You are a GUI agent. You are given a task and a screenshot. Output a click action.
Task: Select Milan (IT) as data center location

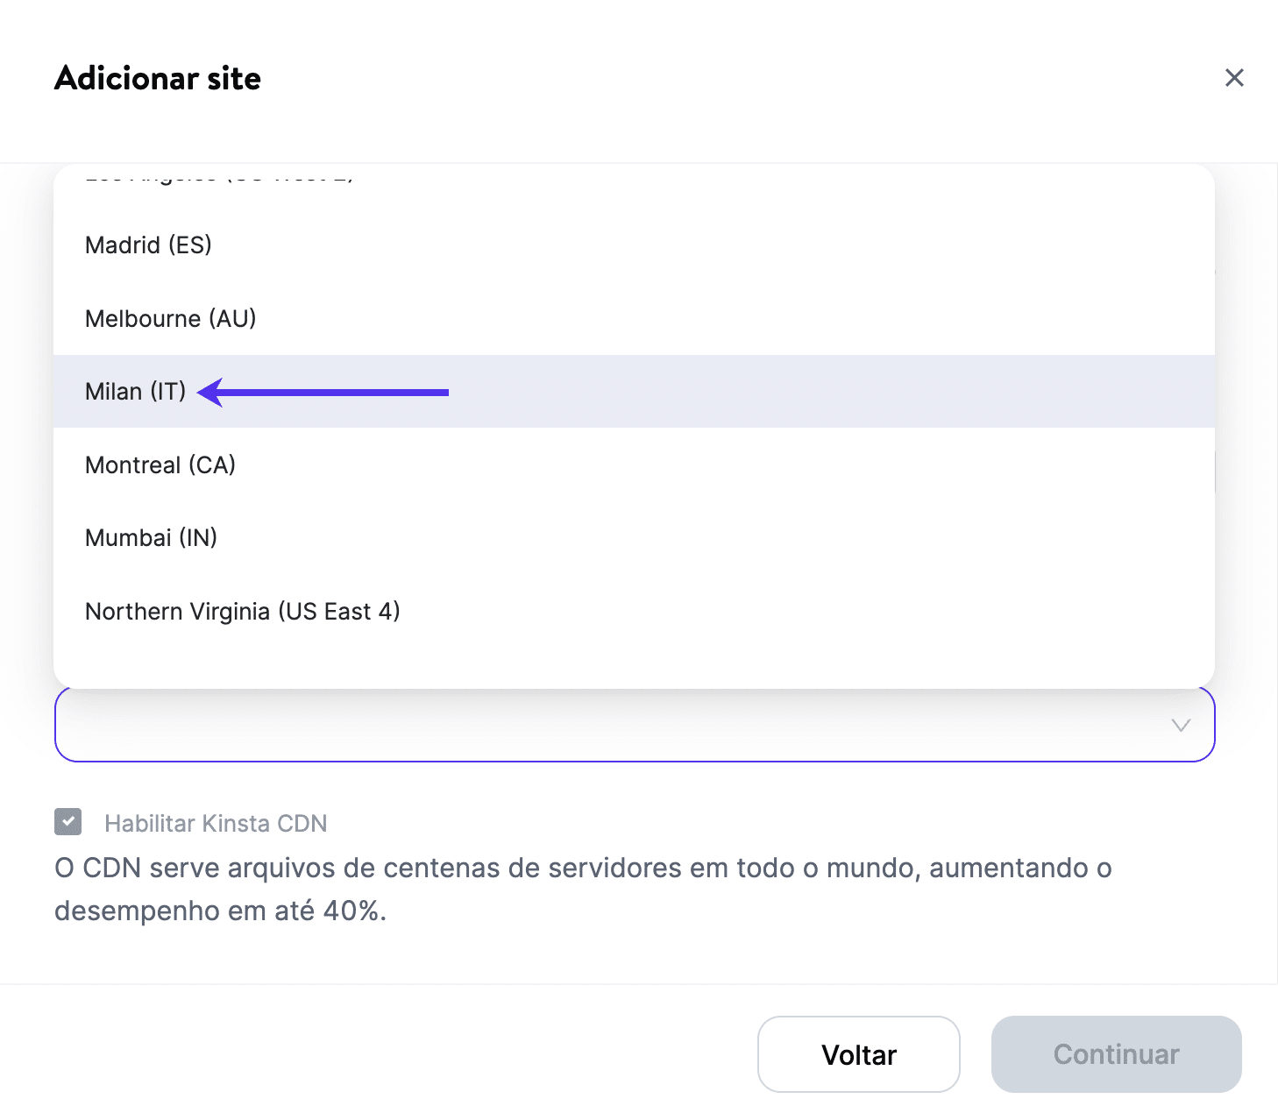click(x=135, y=391)
